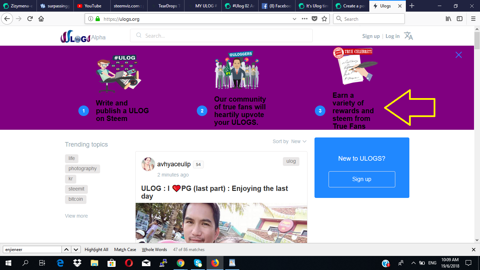Save page to Pocket
480x270 pixels.
tap(314, 19)
